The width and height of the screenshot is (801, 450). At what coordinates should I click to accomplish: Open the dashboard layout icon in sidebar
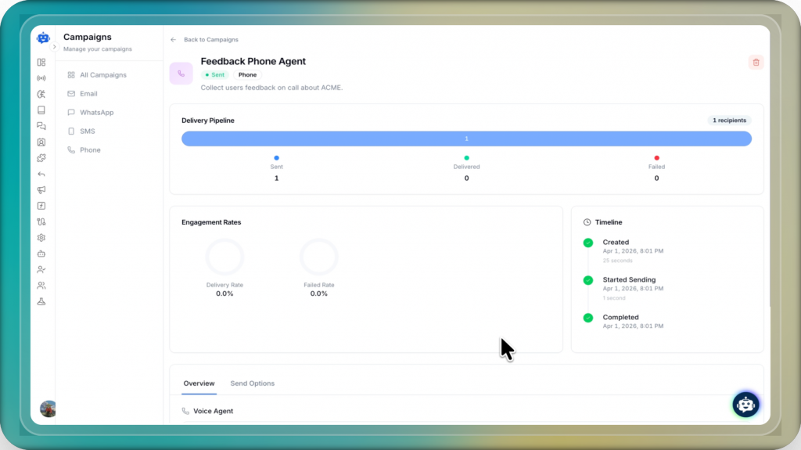[x=41, y=62]
